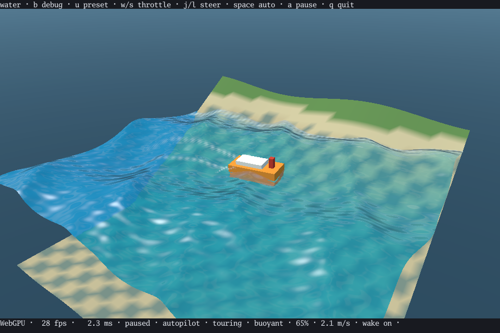Click the 'j/l steer' hint text
Screen dimensions: 500x333
(202, 5)
